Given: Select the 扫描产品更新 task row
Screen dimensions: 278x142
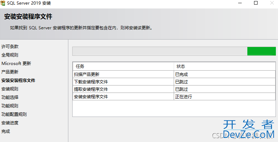Looking at the screenshot, I should 174,74.
